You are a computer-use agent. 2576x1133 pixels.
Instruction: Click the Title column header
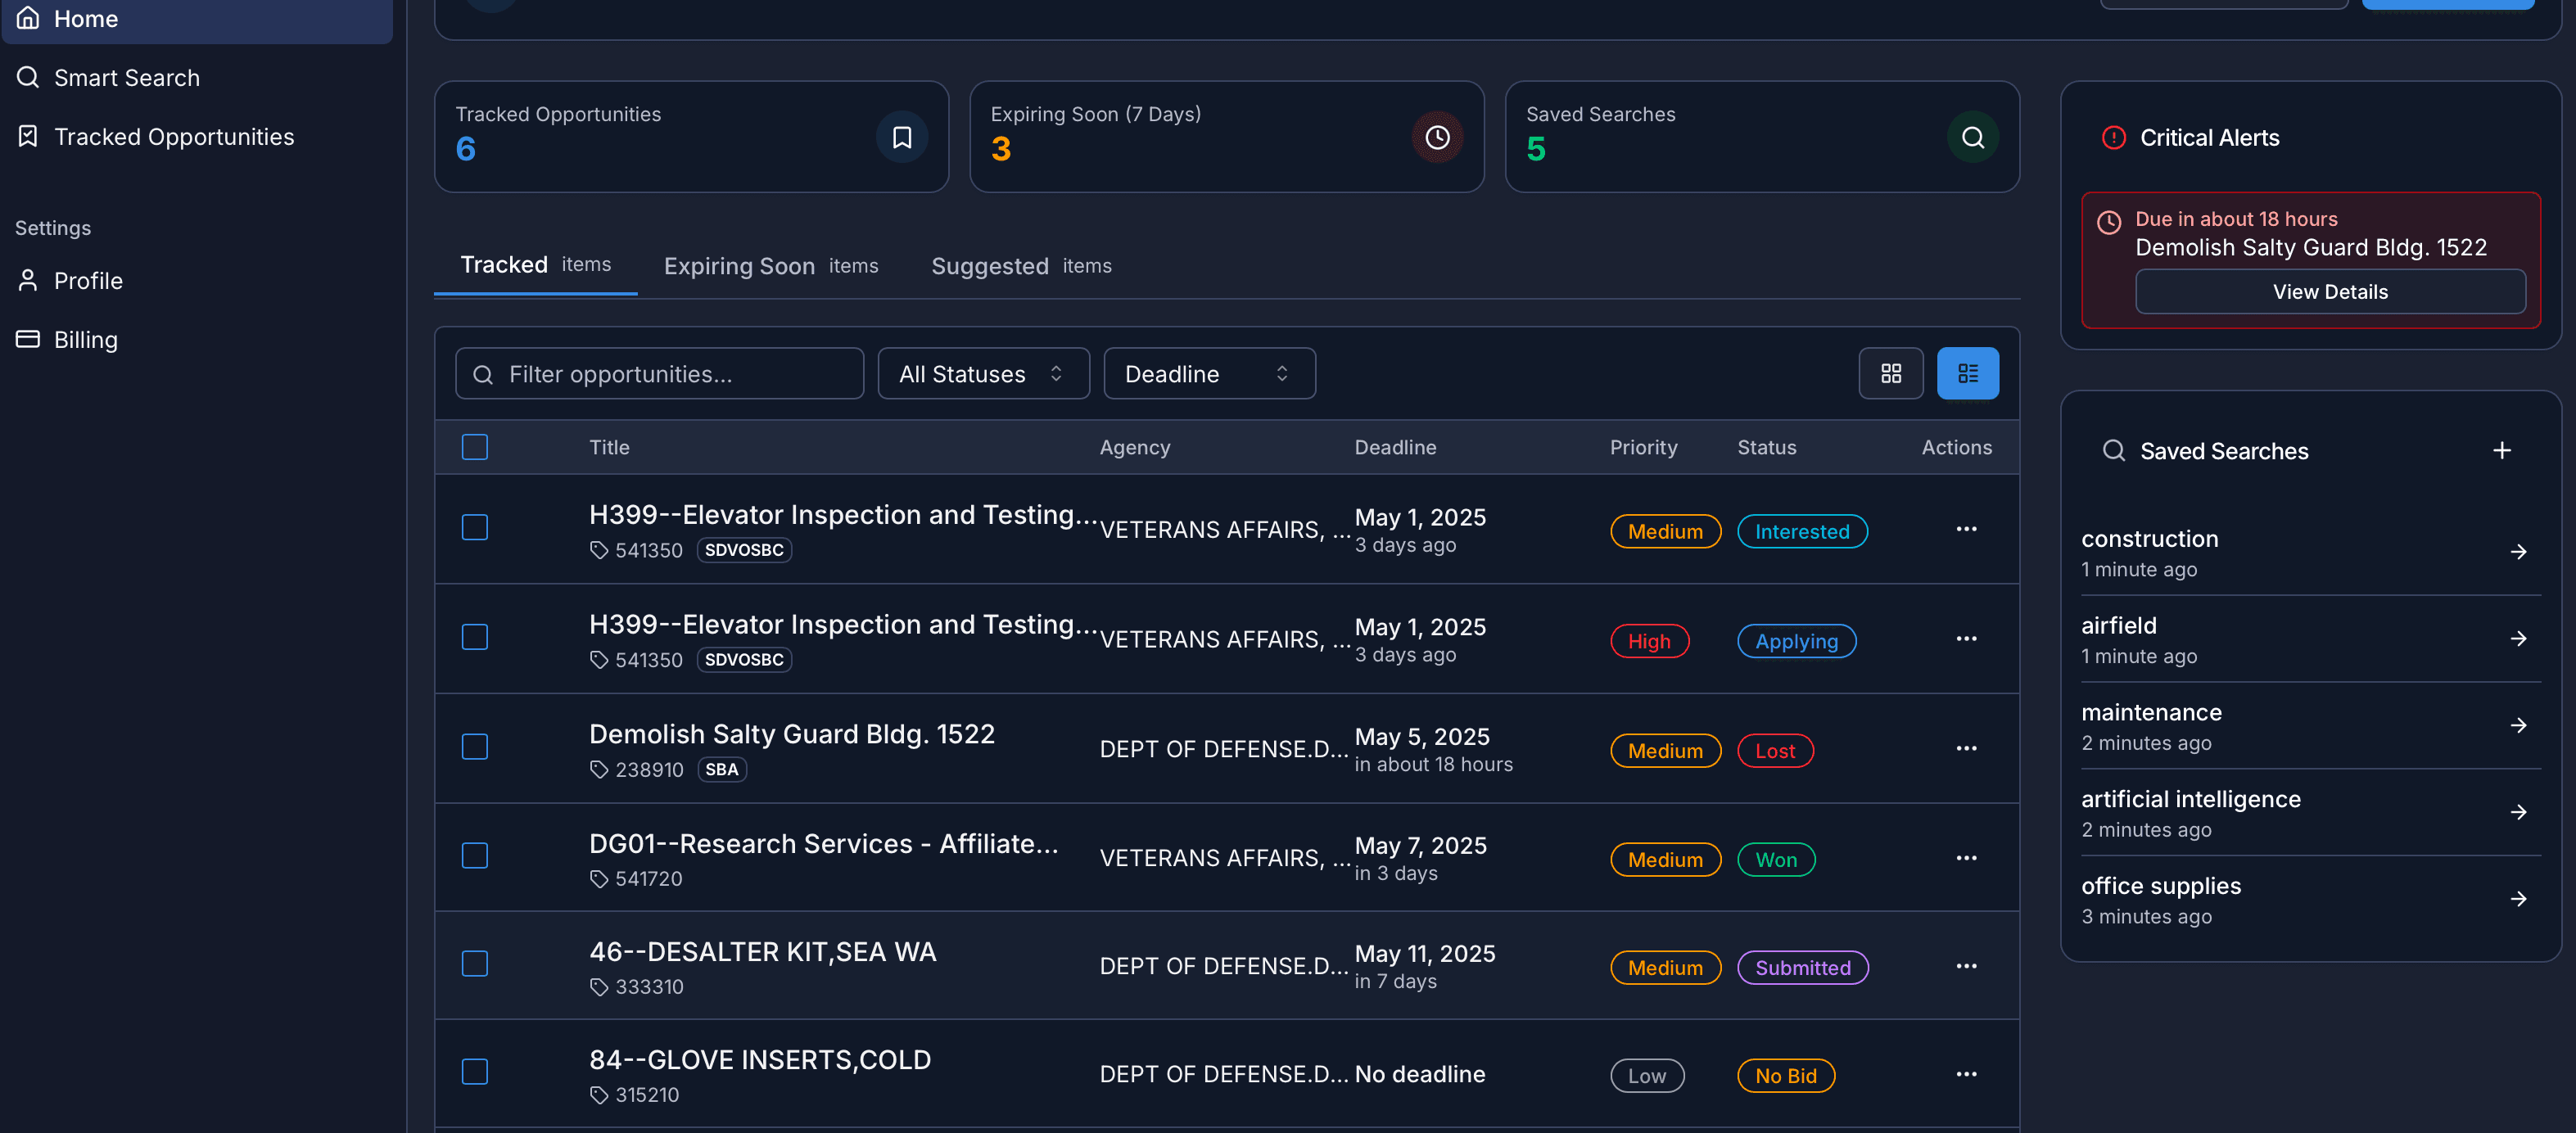click(x=609, y=448)
